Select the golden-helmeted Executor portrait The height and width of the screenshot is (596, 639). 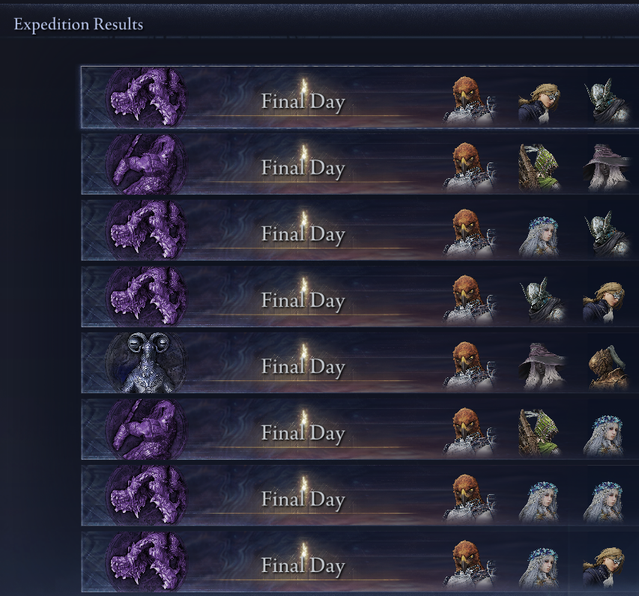click(x=608, y=368)
